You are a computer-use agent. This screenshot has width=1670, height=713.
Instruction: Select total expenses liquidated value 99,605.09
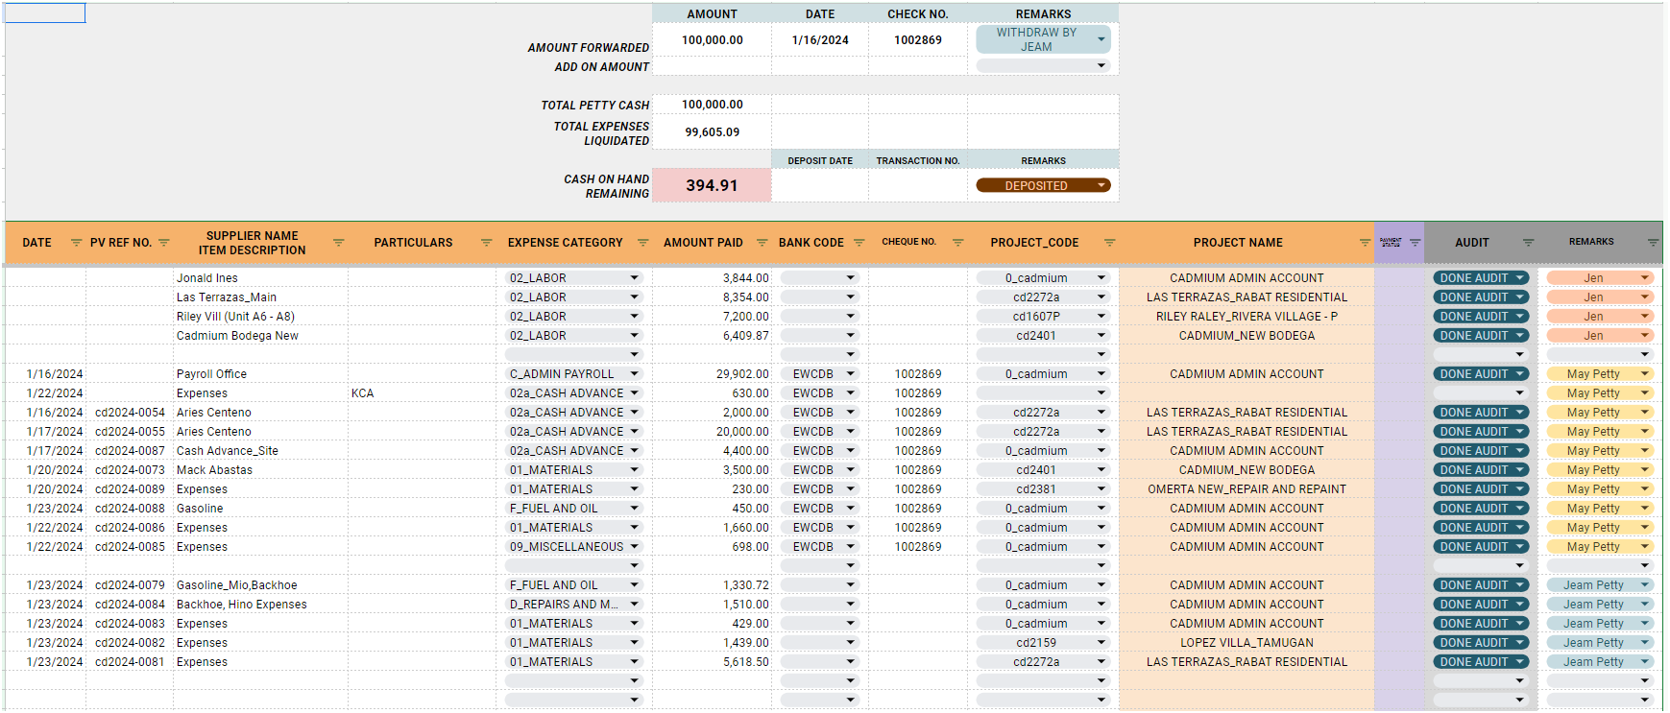[712, 132]
